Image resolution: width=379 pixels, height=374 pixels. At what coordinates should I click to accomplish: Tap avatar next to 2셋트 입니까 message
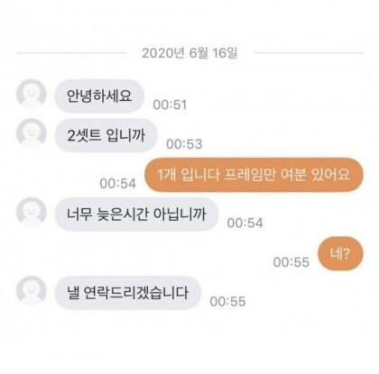32,133
